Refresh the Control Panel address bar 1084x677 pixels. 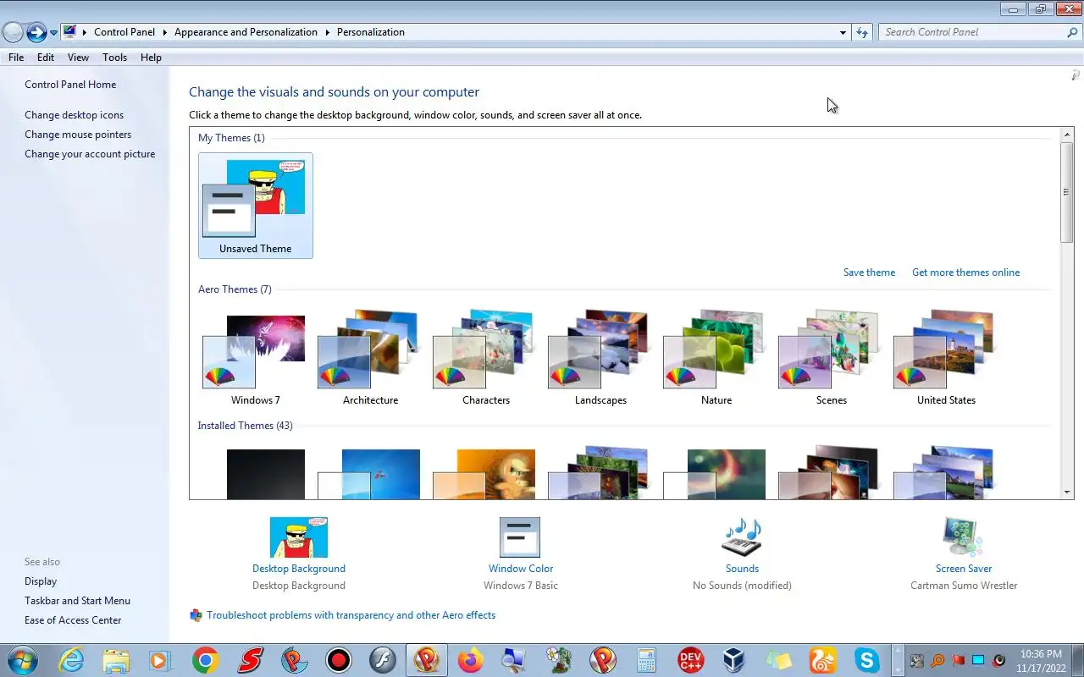862,32
